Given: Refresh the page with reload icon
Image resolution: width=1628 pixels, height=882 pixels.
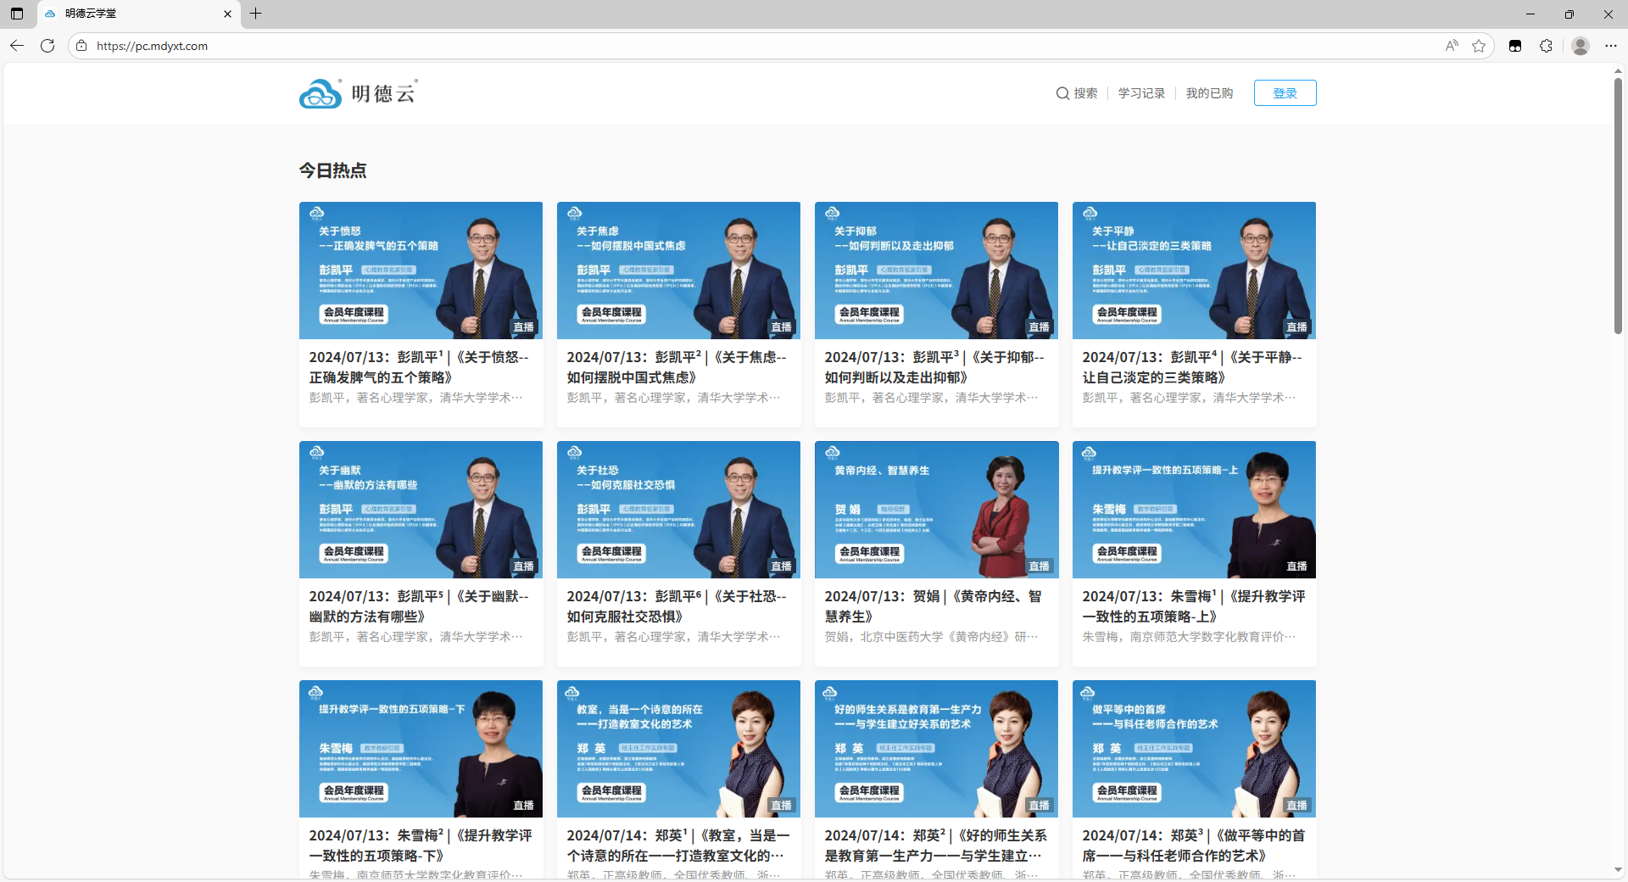Looking at the screenshot, I should pyautogui.click(x=47, y=46).
